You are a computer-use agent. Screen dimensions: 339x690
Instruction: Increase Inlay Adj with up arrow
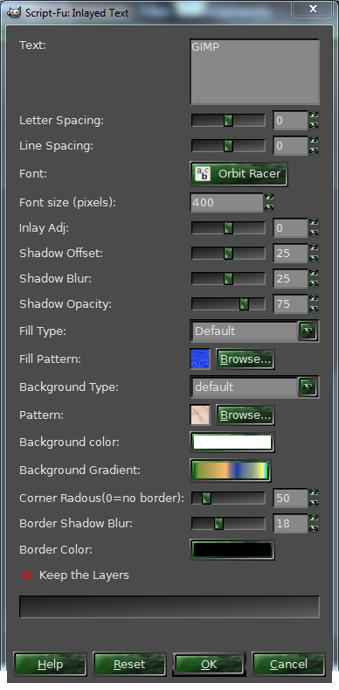tap(314, 223)
